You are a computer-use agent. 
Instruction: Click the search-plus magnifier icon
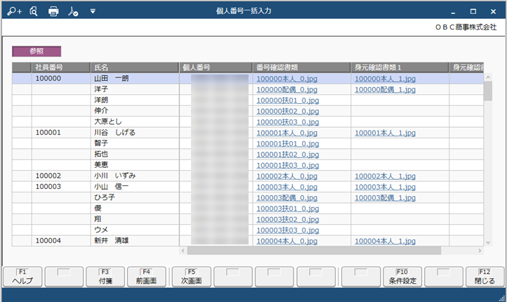pos(15,11)
